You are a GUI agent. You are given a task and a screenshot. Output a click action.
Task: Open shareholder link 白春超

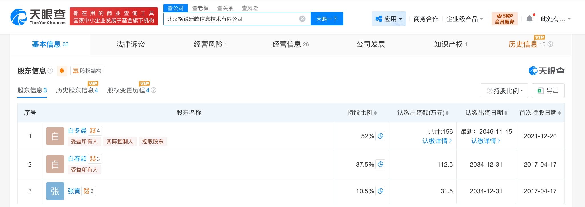77,159
